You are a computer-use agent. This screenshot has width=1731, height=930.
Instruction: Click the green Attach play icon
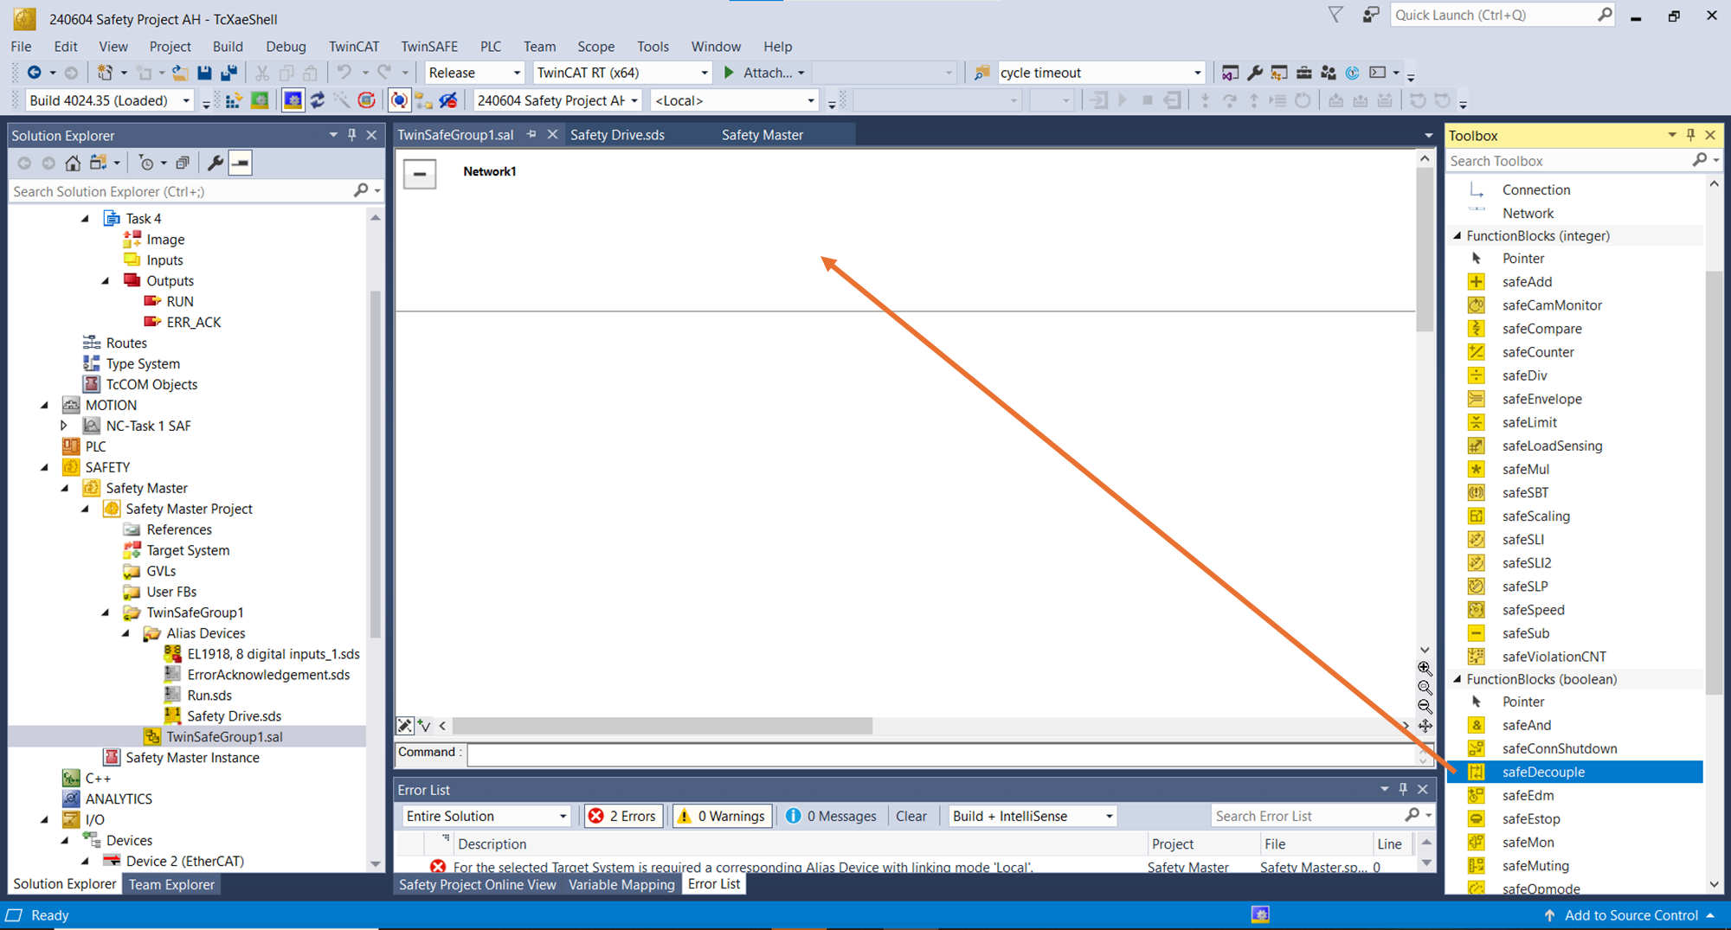pos(729,73)
